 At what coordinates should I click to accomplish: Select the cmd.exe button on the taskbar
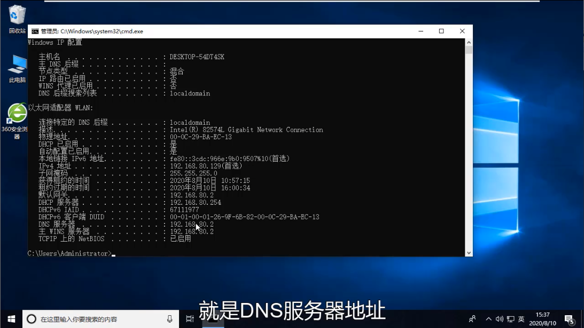(213, 319)
